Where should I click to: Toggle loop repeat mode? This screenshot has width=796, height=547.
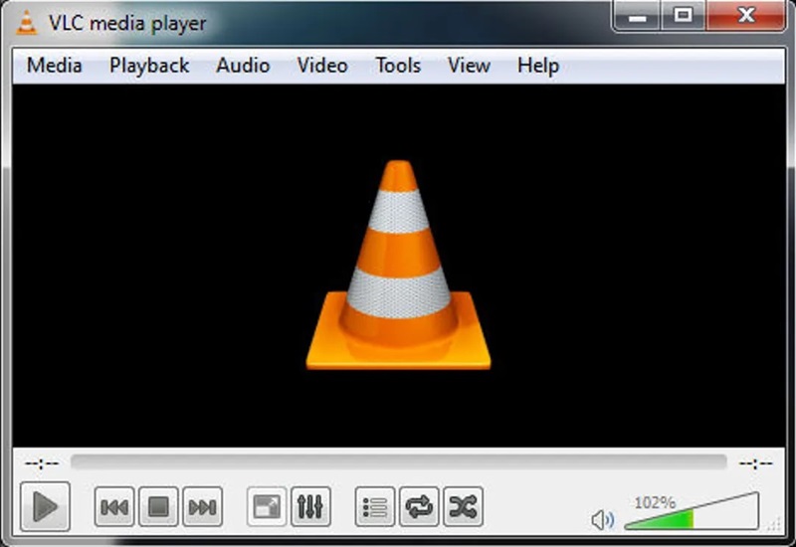(x=419, y=506)
